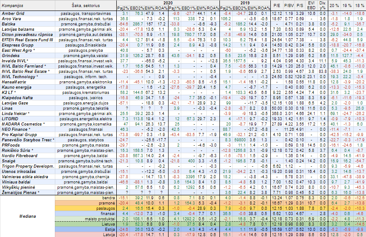Select Amber Grid sector paslaugos, transportavimas

(86, 14)
